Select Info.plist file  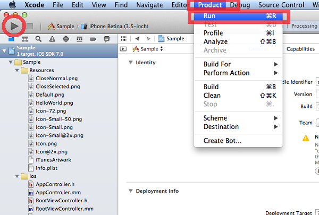(x=46, y=168)
